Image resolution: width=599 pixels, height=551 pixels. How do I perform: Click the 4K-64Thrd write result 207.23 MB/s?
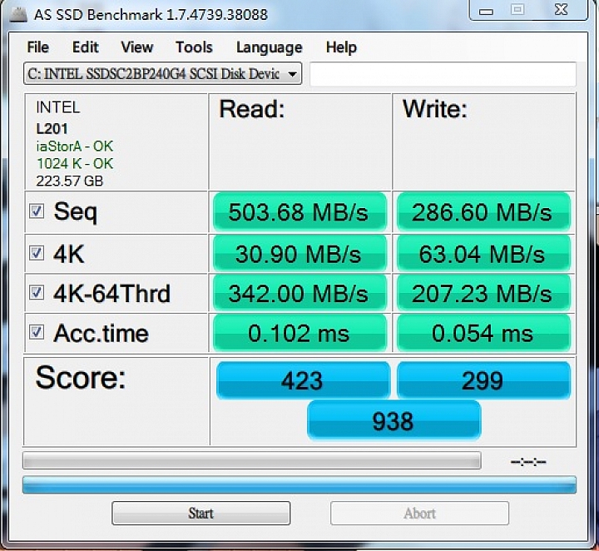point(483,293)
